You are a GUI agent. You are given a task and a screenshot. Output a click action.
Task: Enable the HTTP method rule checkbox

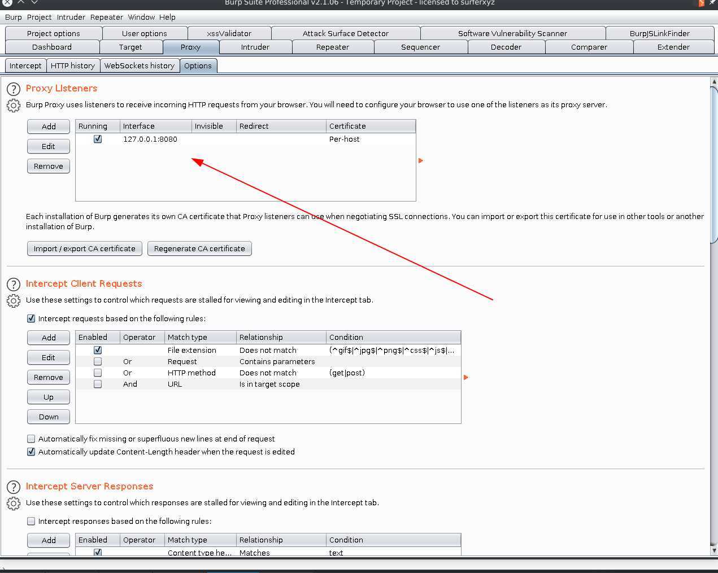point(98,373)
